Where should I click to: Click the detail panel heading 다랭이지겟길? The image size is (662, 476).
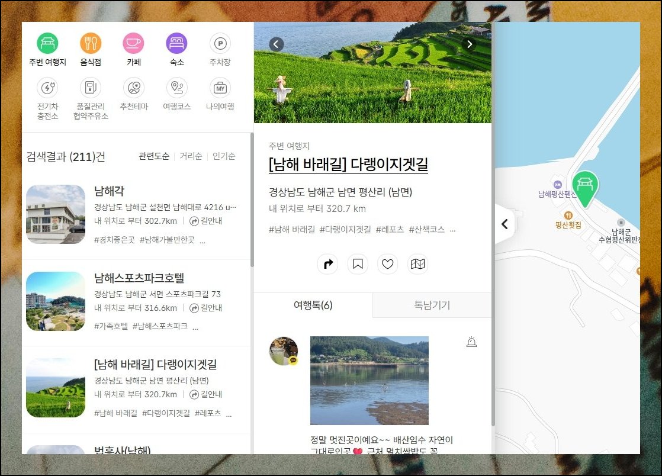coord(348,165)
